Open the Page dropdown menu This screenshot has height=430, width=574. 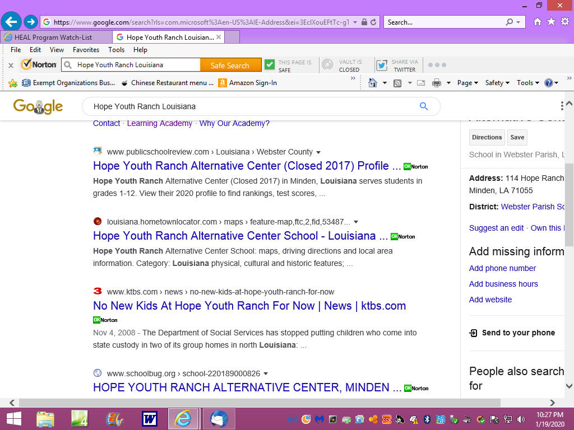tap(467, 83)
